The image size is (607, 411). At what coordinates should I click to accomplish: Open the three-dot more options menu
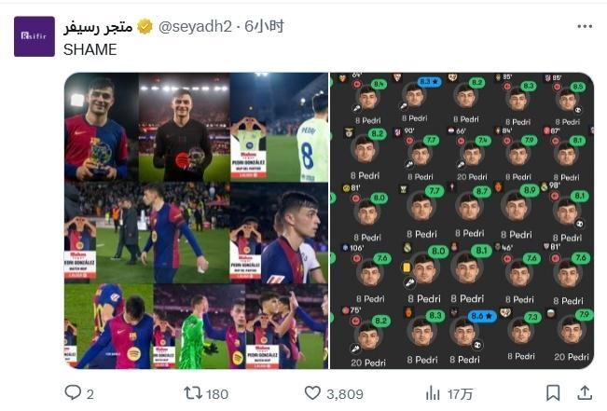pyautogui.click(x=584, y=27)
